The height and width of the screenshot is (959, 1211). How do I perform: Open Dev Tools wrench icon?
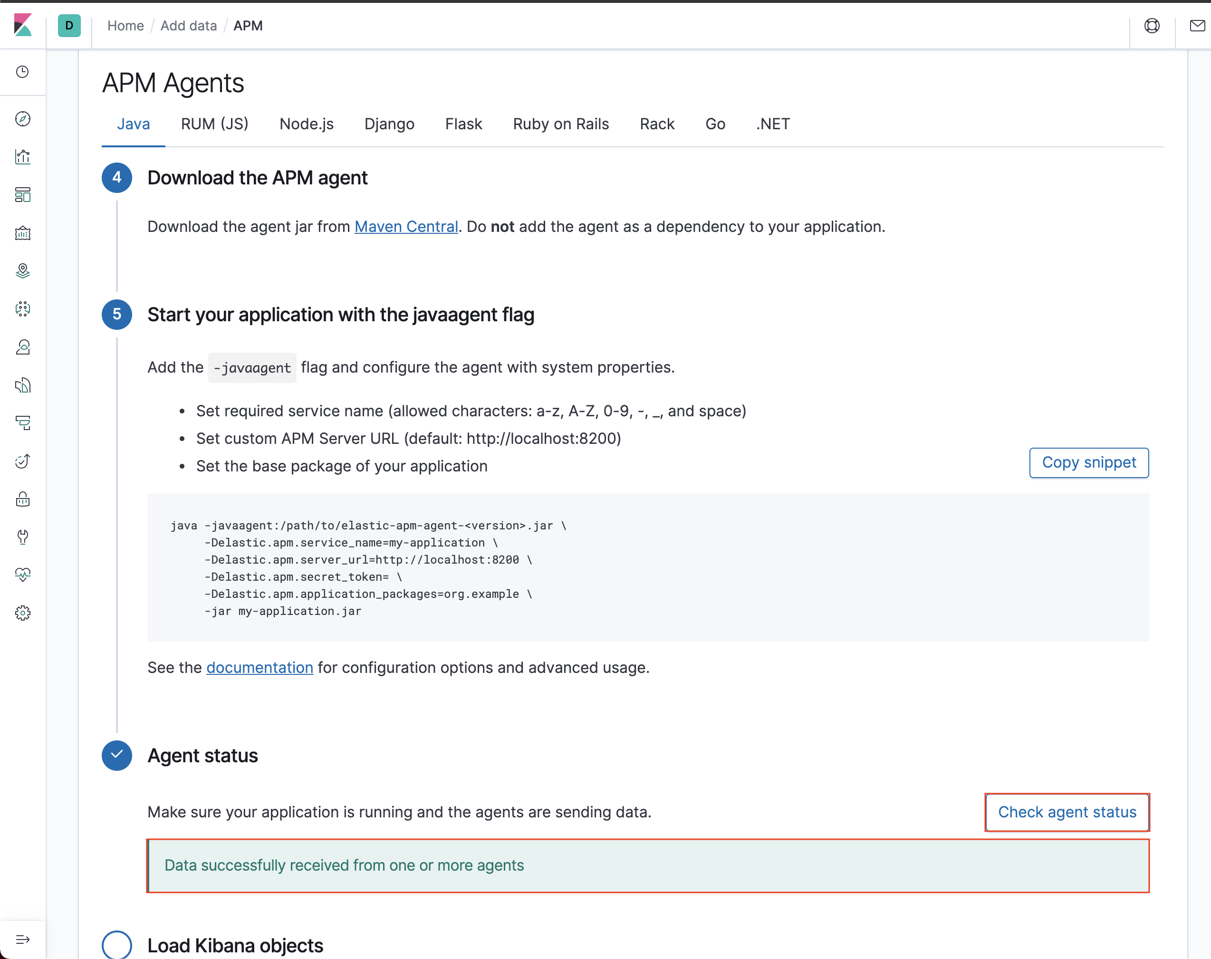22,537
